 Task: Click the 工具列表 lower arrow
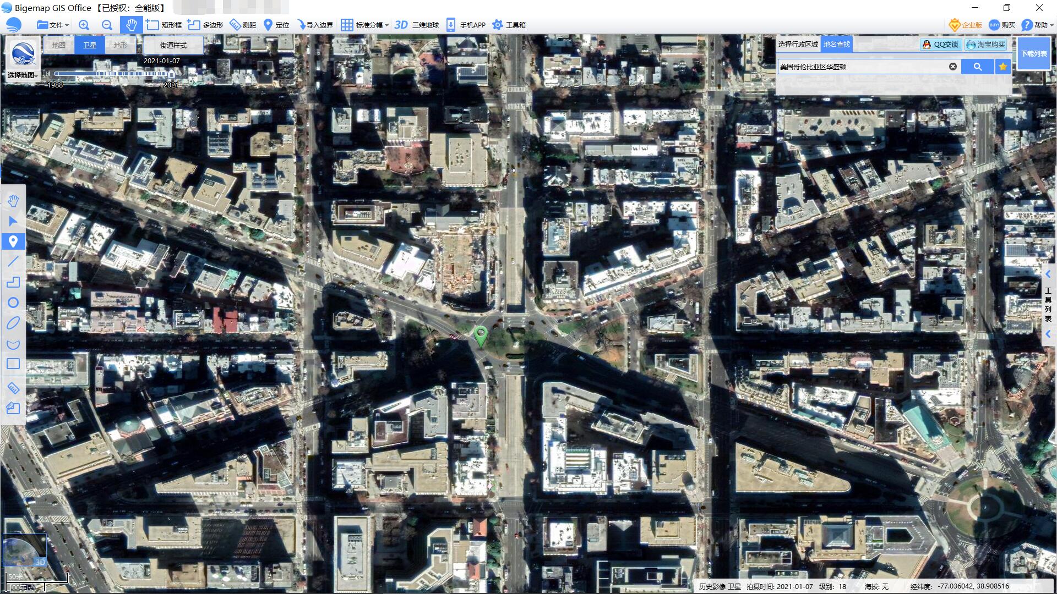(x=1048, y=334)
